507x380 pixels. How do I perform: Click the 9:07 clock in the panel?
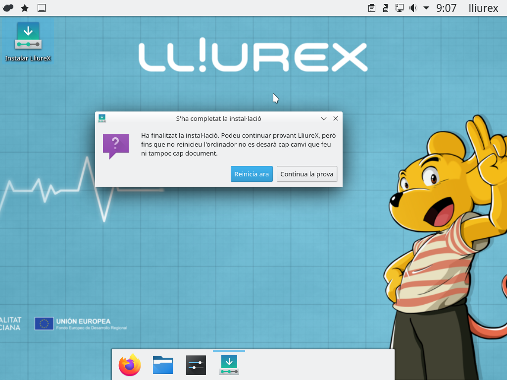[x=446, y=8]
